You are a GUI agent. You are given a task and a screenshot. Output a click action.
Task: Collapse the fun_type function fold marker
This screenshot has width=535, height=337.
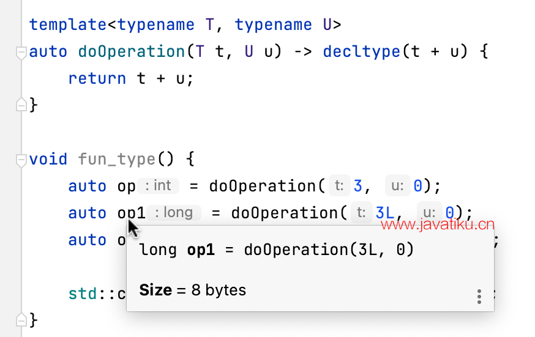[21, 160]
